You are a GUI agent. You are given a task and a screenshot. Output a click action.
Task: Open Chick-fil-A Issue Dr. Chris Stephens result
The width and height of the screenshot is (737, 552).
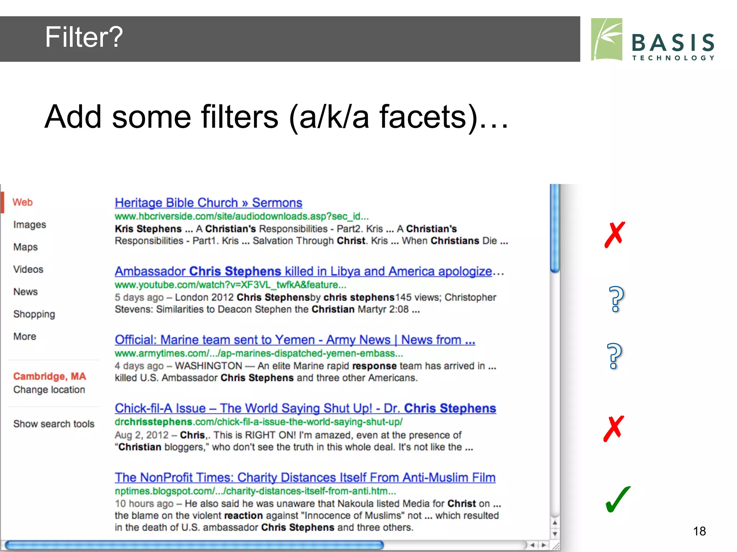tap(305, 408)
